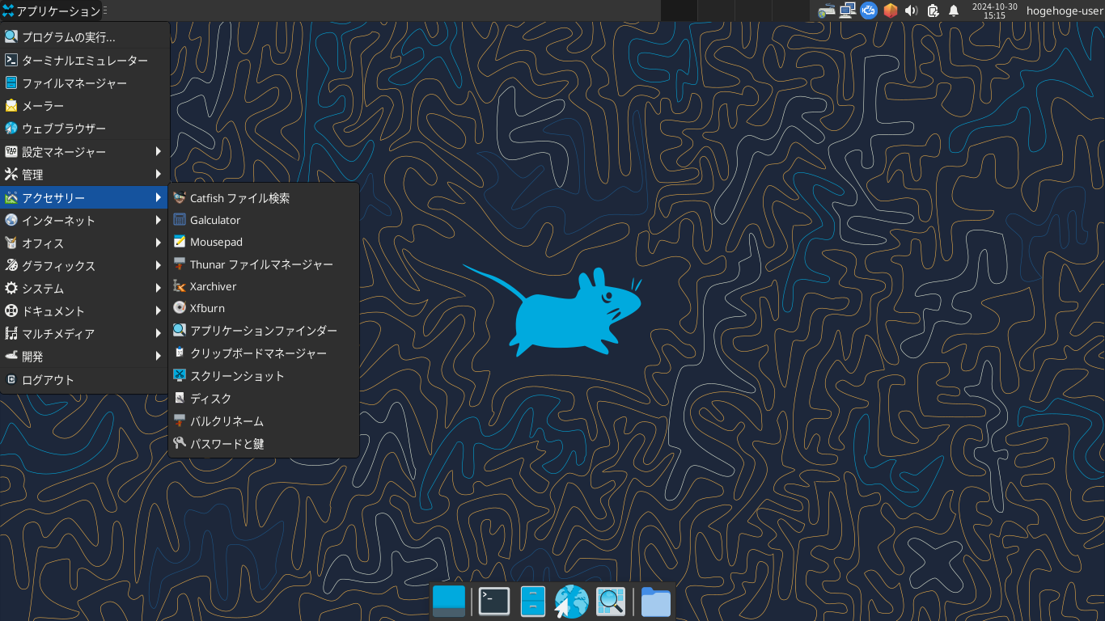1105x621 pixels.
Task: Expand the グラフィックス submenu arrow
Action: pyautogui.click(x=159, y=265)
